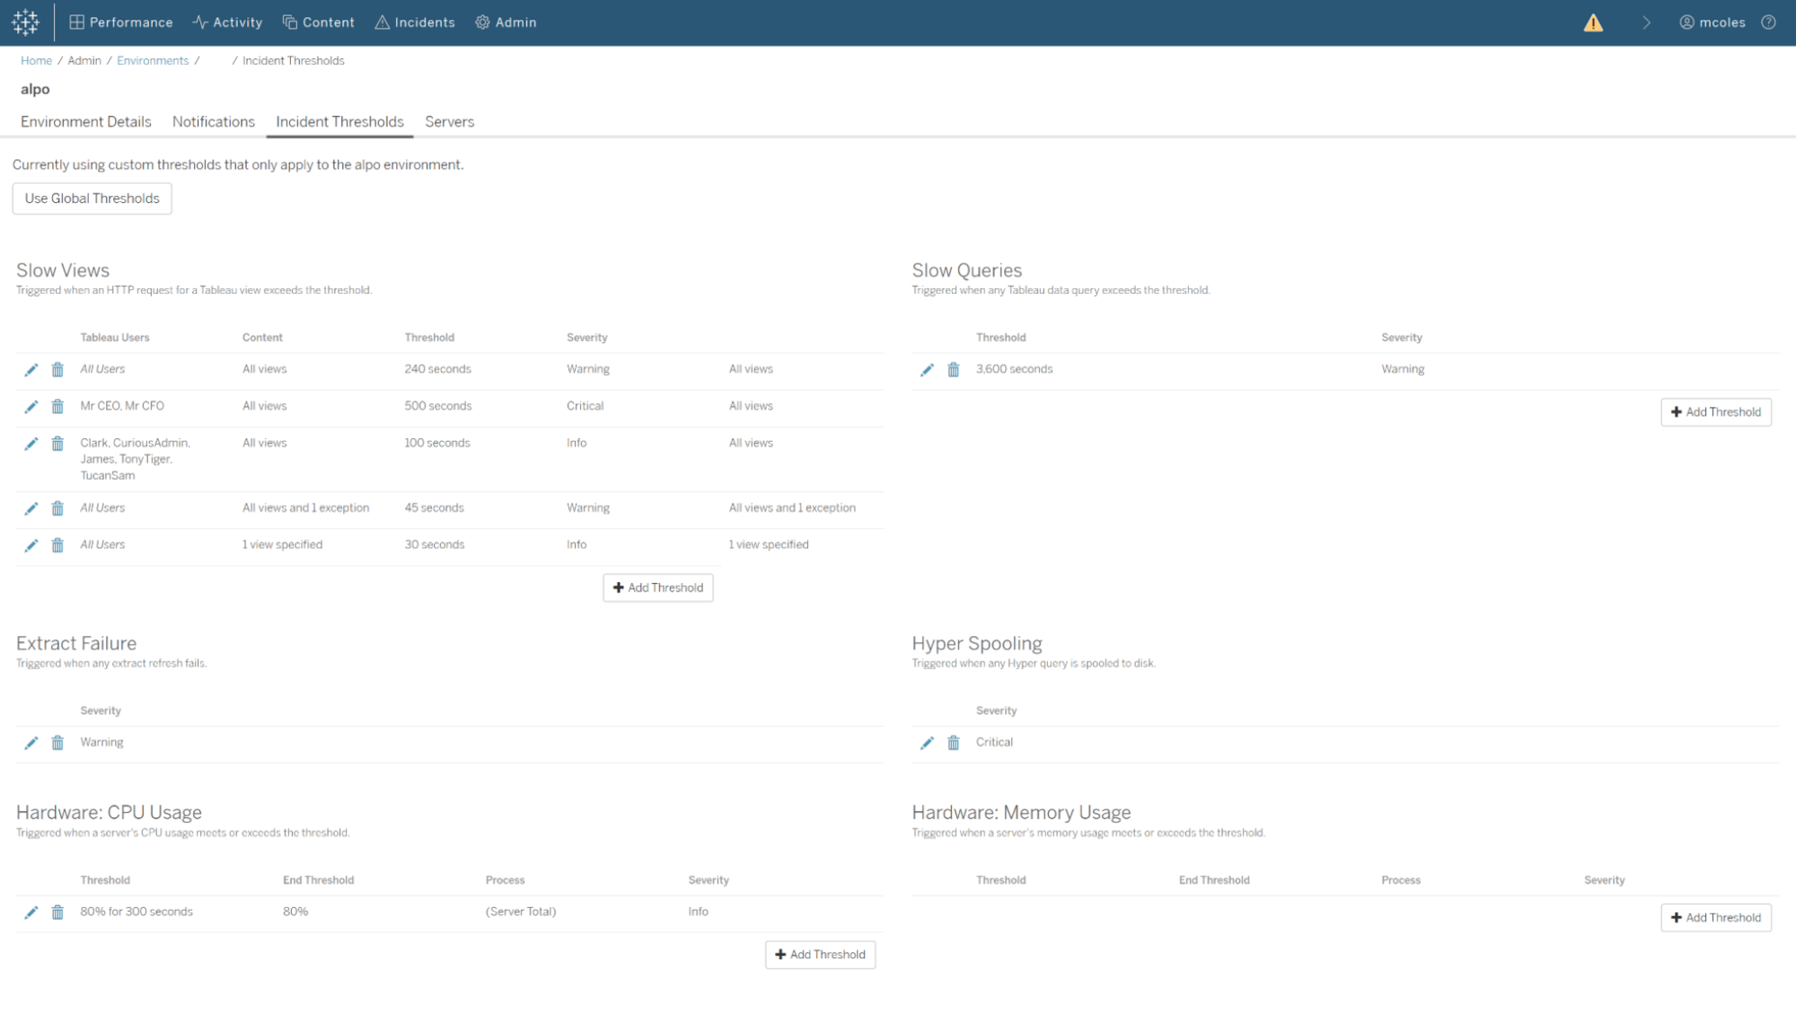Edit the 30 seconds slow view threshold
Viewport: 1796px width, 1023px height.
(x=31, y=545)
